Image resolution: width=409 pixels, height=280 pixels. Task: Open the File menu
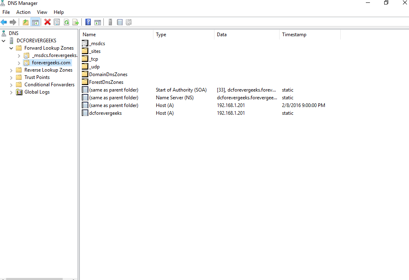click(x=6, y=12)
